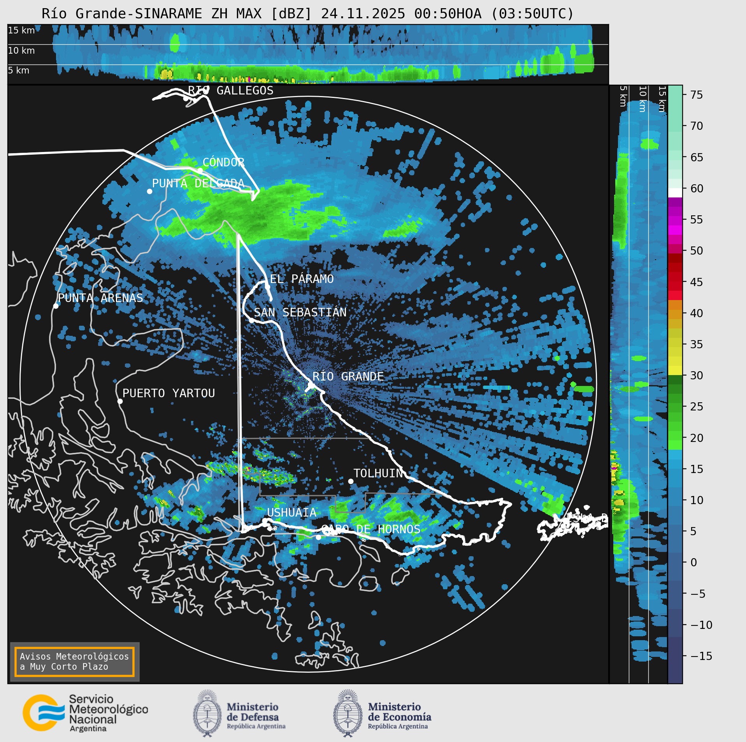This screenshot has height=742, width=746.
Task: Click the 15 km label in right cross-section
Action: pos(662,99)
